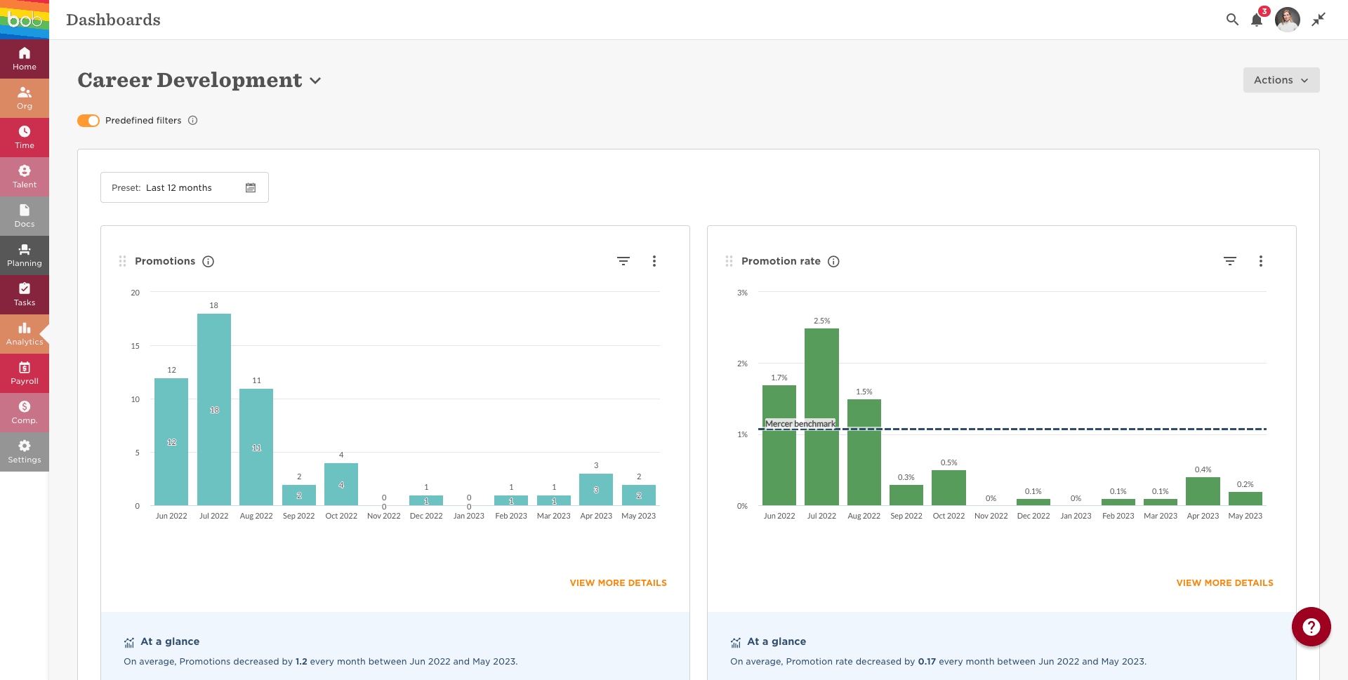Click View More Details under Promotions
Viewport: 1348px width, 680px height.
618,583
